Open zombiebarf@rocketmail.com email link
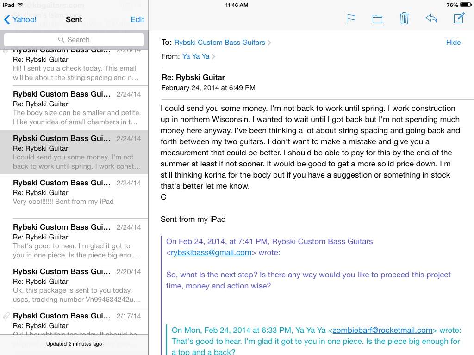 (x=382, y=330)
